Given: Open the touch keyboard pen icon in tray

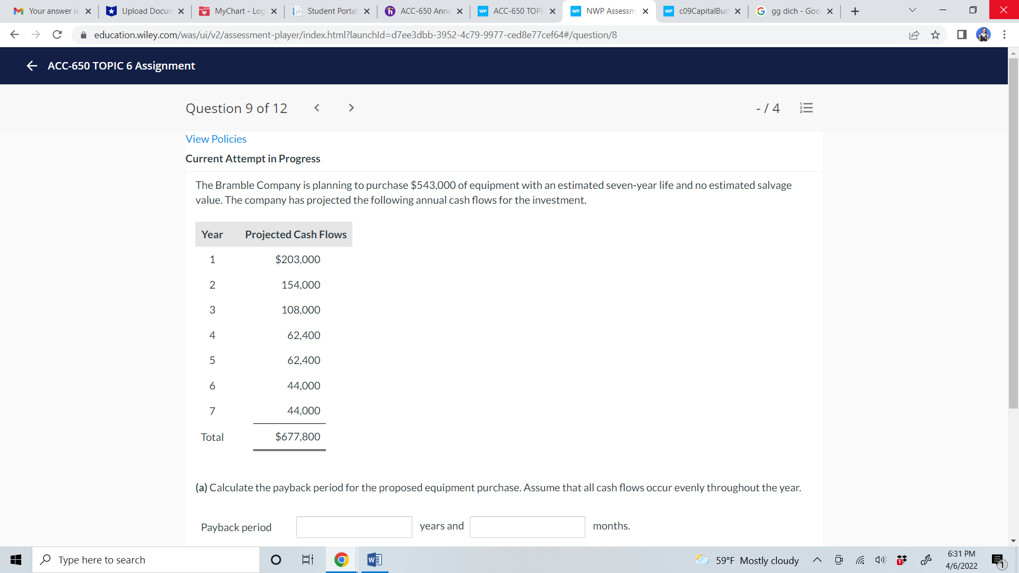Looking at the screenshot, I should (927, 560).
